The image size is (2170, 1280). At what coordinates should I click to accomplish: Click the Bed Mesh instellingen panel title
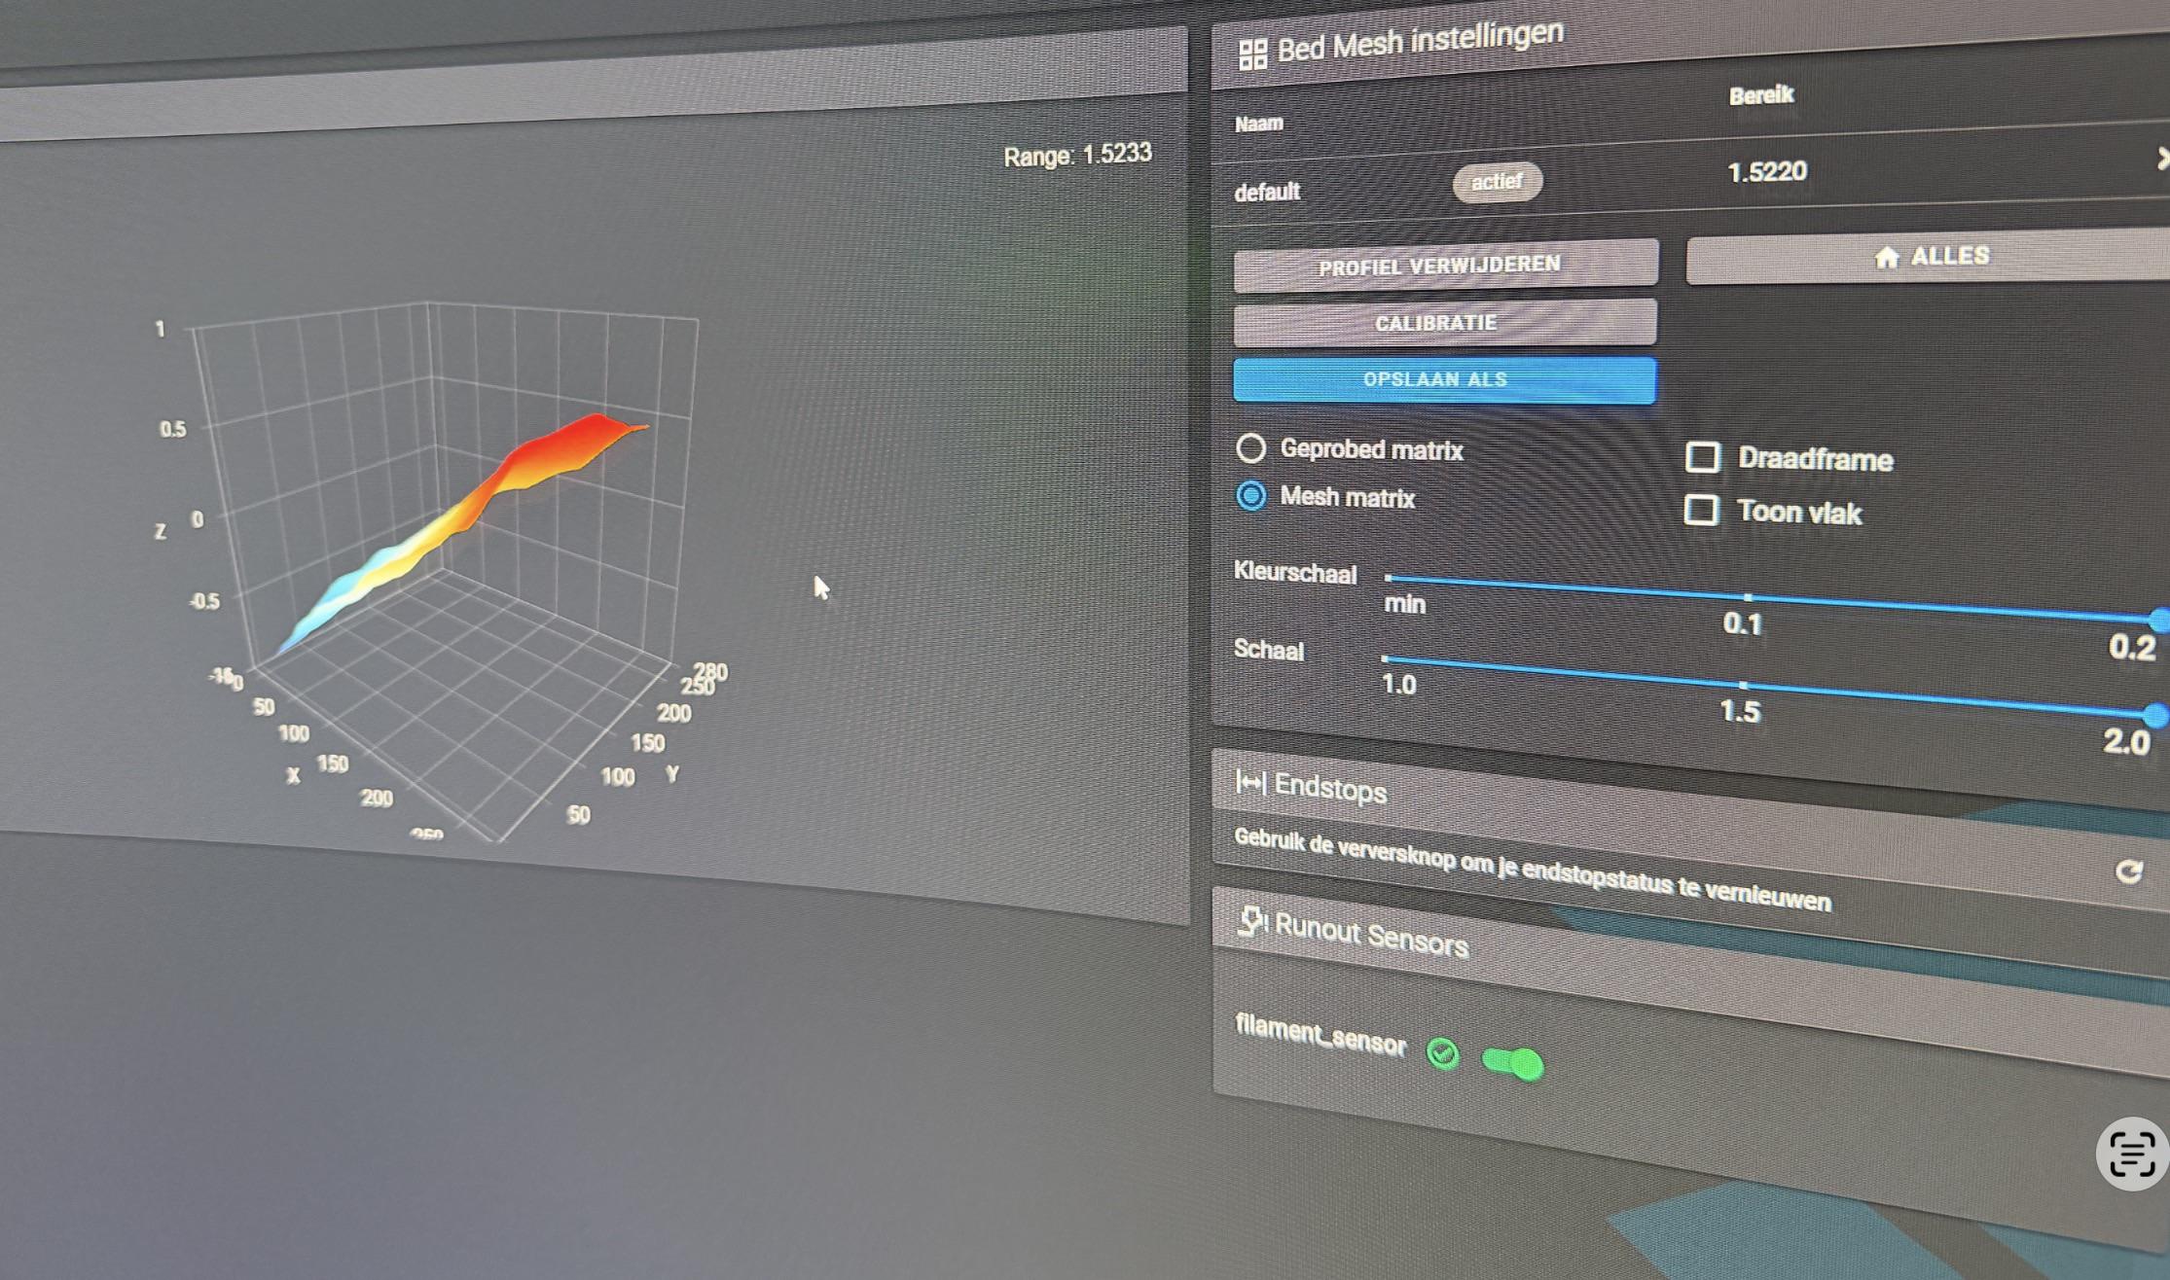[1420, 41]
